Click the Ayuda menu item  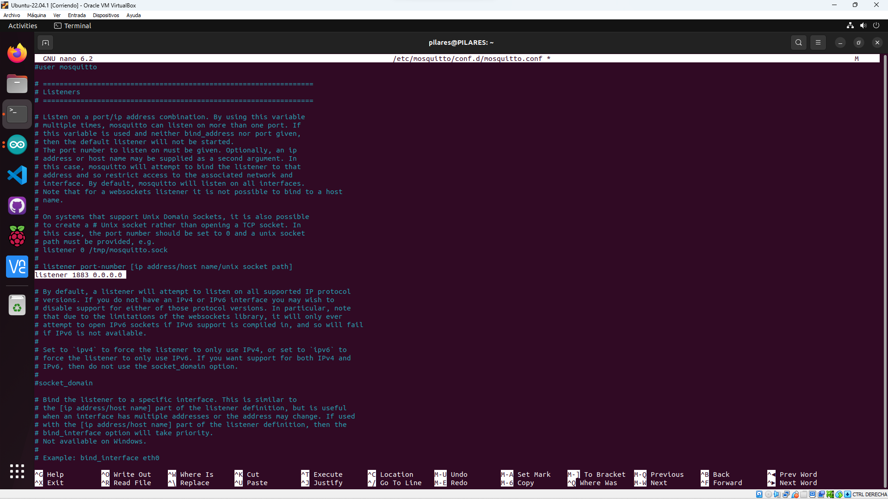(x=133, y=15)
